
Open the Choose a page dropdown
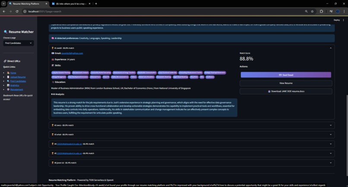click(19, 43)
